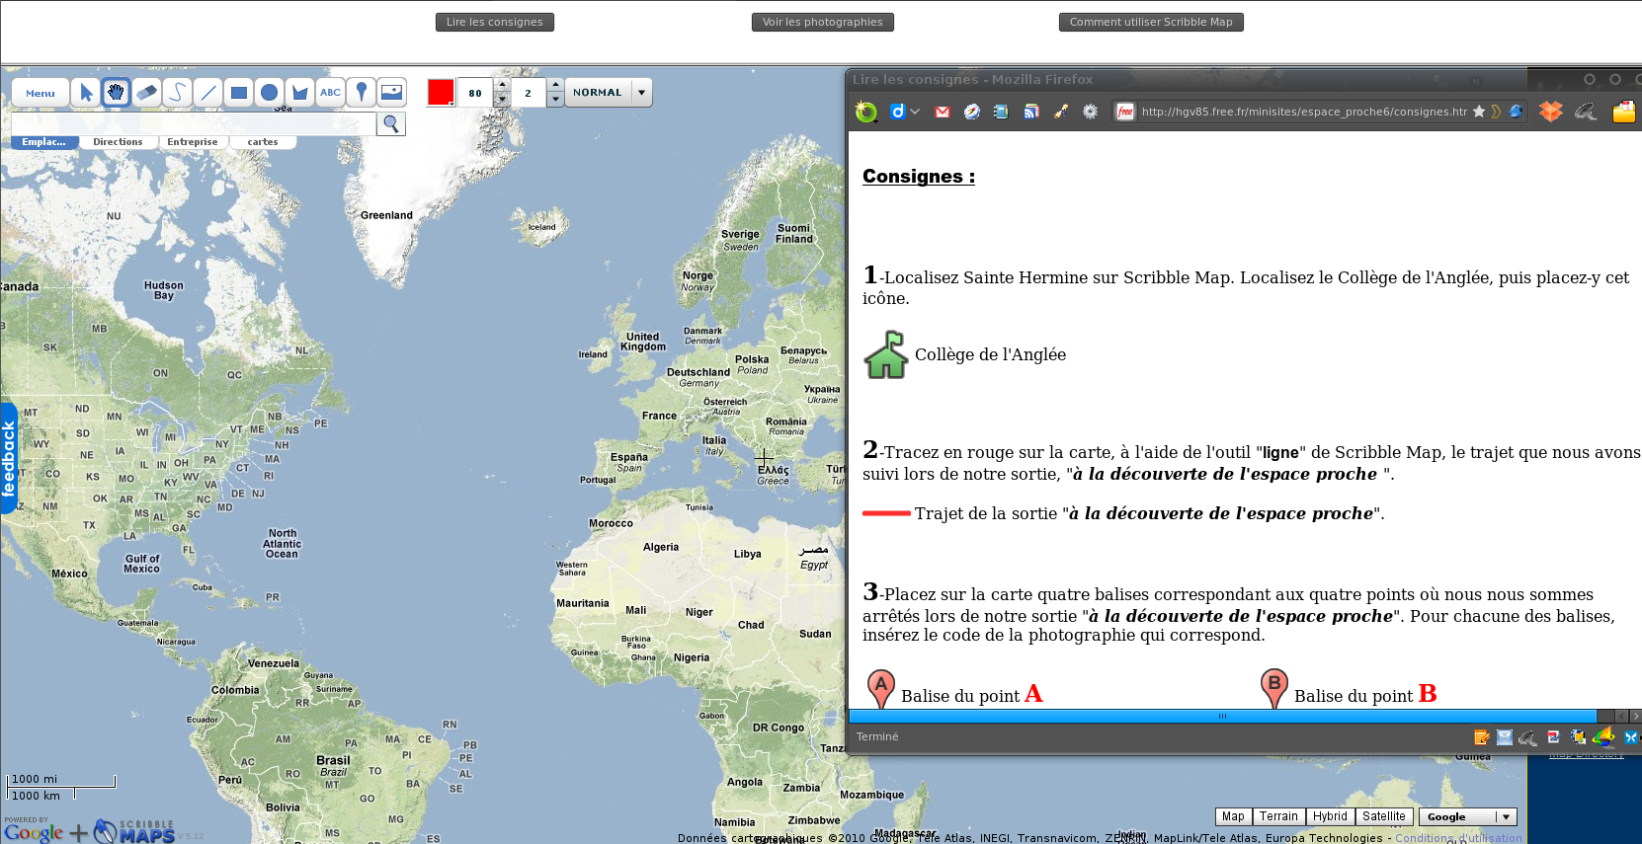The width and height of the screenshot is (1642, 844).
Task: Click the horizontal scrollbar in Firefox window
Action: [1222, 716]
